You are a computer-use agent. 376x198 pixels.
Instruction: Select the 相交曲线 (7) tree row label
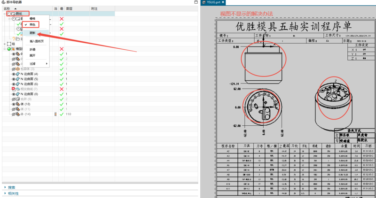pyautogui.click(x=29, y=89)
